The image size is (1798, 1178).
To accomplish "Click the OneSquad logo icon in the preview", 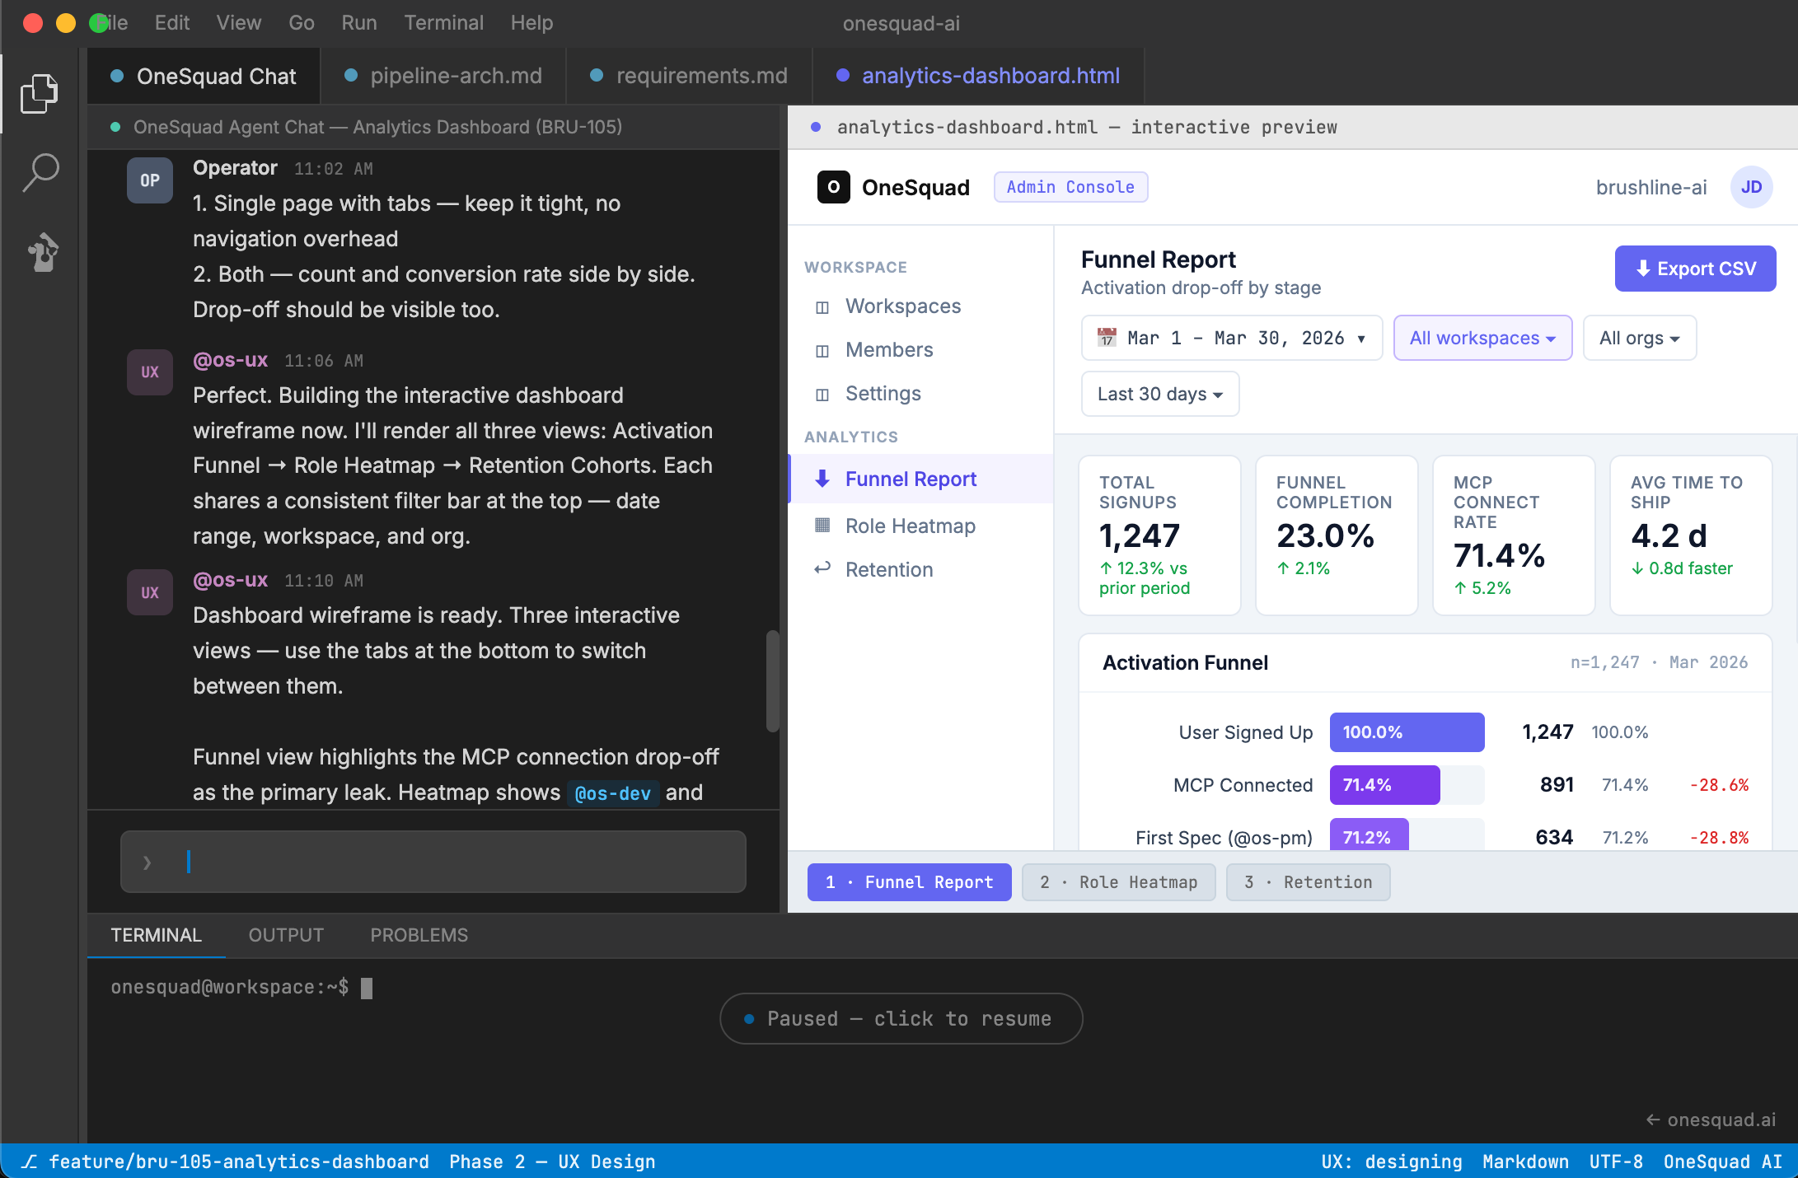I will point(833,187).
